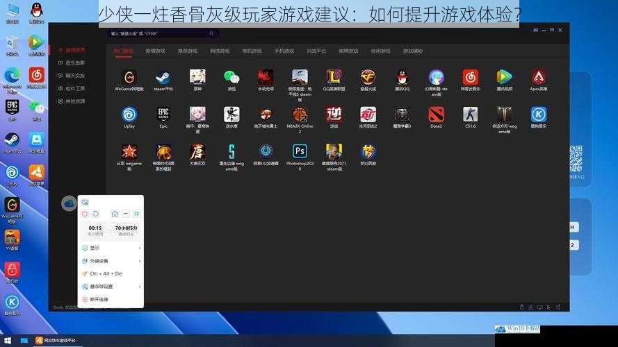Click the magnifier search icon in the search box
The height and width of the screenshot is (347, 618).
coord(211,33)
